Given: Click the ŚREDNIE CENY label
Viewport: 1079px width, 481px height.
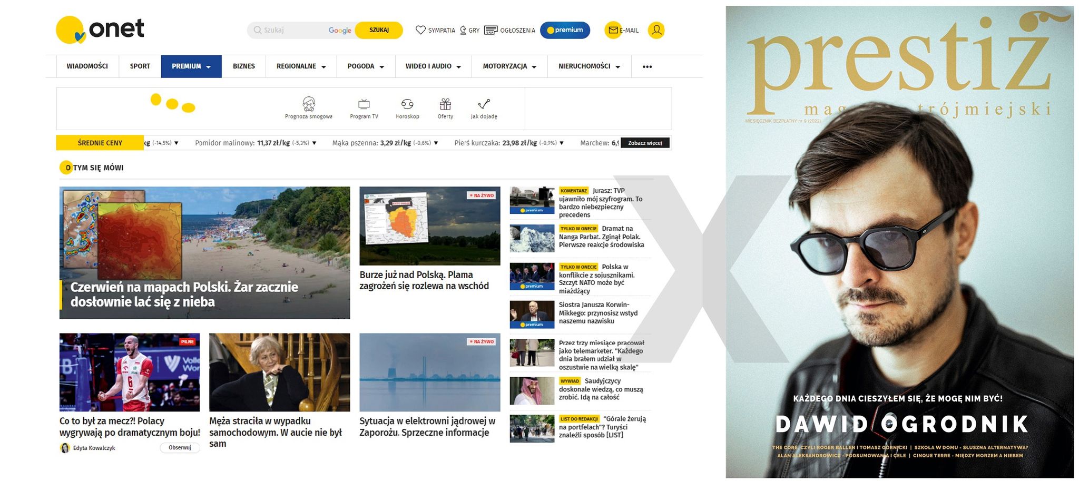Looking at the screenshot, I should pyautogui.click(x=100, y=143).
